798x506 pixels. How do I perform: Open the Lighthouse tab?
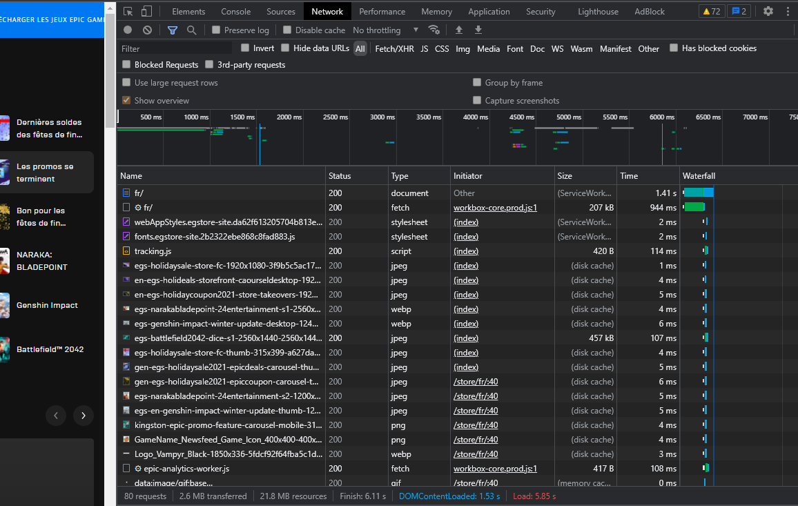(x=598, y=11)
